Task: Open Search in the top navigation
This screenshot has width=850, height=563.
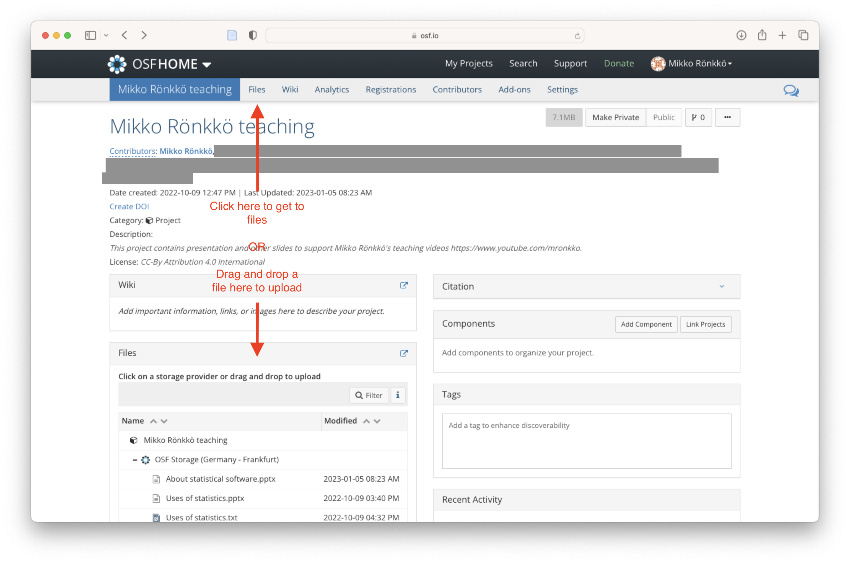Action: (523, 63)
